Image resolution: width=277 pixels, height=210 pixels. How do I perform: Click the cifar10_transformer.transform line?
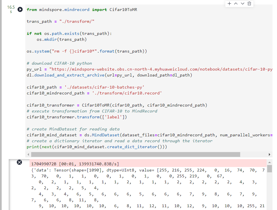77,117
